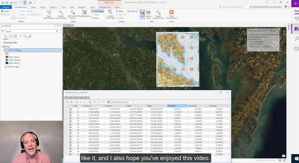Collapse the Map node in Contents
Viewport: 299px width, 163px height.
2,47
